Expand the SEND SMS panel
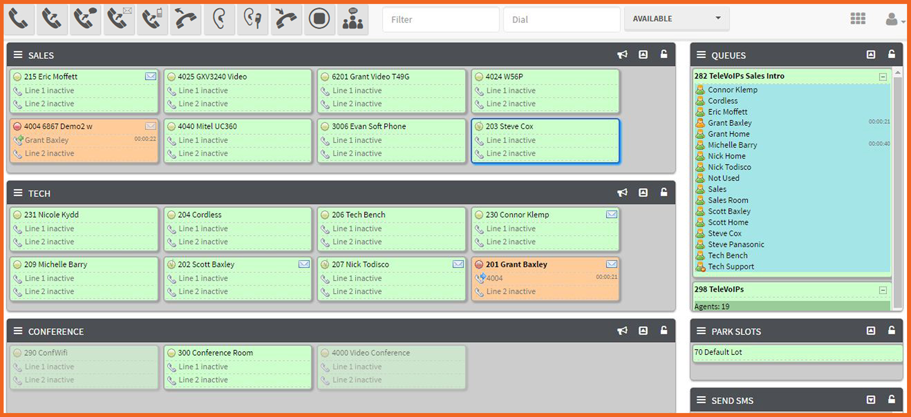Screen dimensions: 911x417 pyautogui.click(x=871, y=400)
